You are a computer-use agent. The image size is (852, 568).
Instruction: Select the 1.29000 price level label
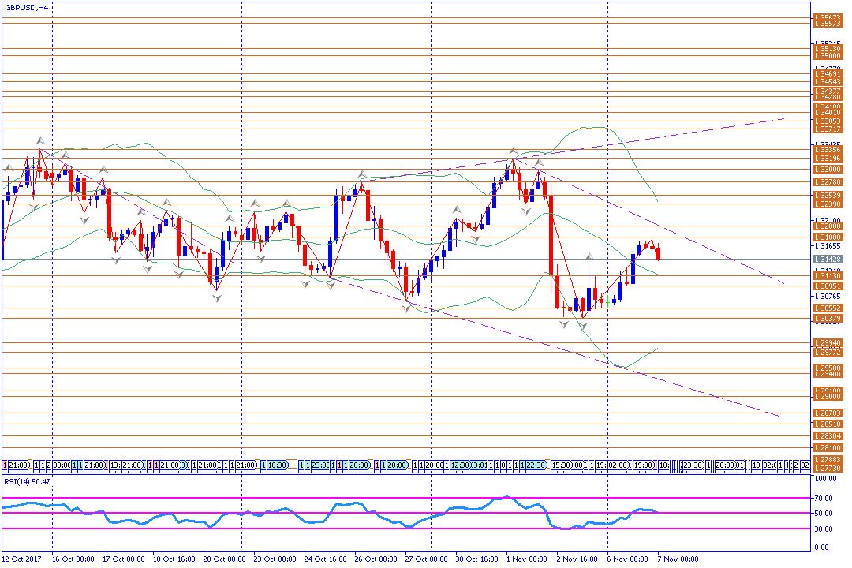(828, 397)
